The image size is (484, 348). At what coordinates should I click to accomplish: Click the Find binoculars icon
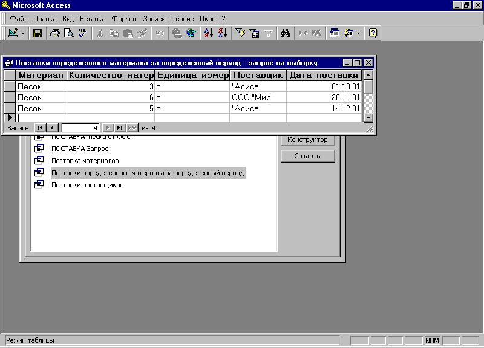(x=285, y=33)
